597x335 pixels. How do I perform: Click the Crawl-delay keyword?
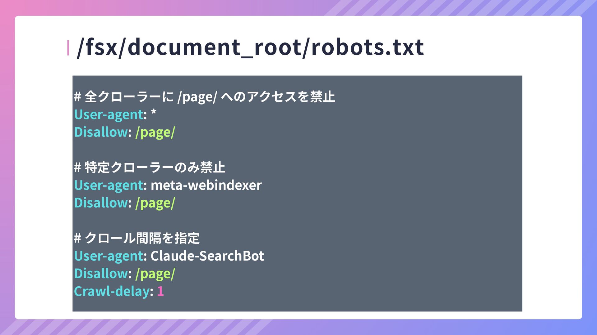[x=112, y=291]
